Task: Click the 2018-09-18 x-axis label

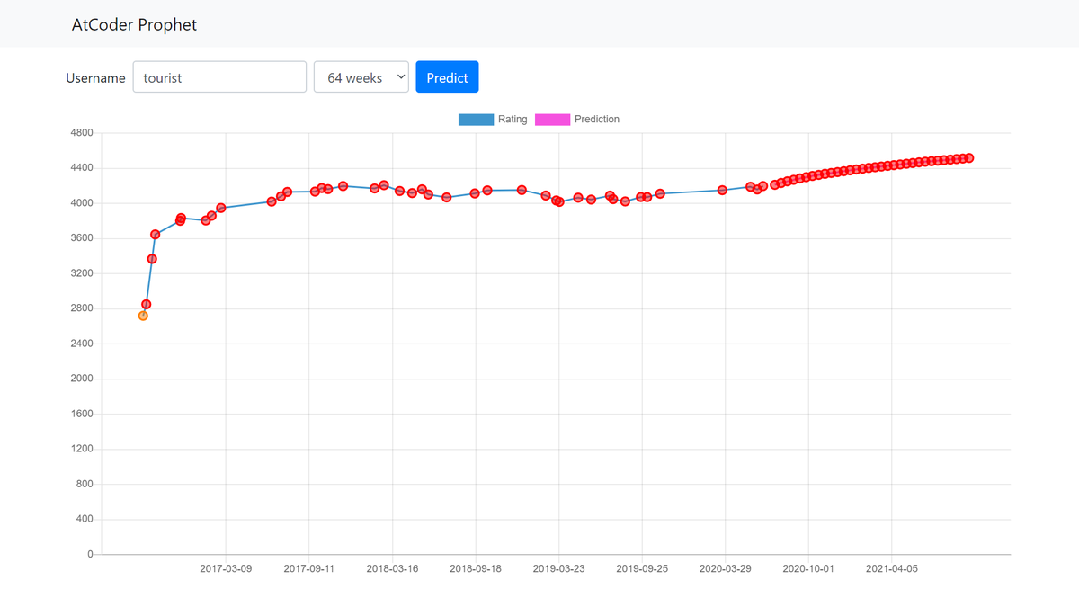Action: click(476, 568)
